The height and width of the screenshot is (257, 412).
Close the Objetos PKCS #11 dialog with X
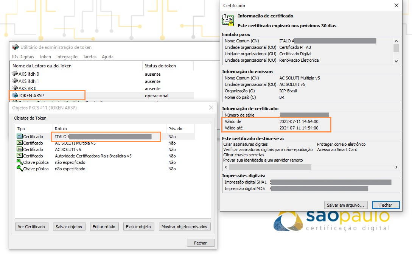point(211,107)
